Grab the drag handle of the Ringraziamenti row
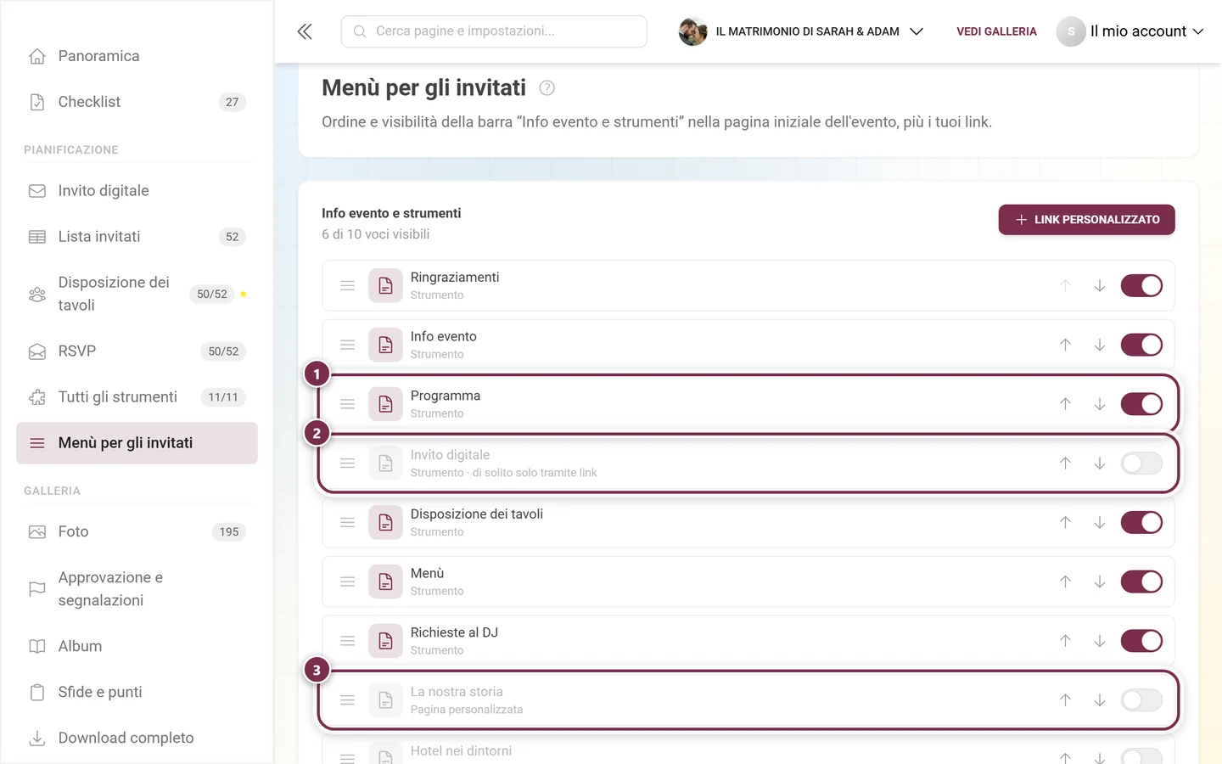The image size is (1222, 764). (x=347, y=286)
